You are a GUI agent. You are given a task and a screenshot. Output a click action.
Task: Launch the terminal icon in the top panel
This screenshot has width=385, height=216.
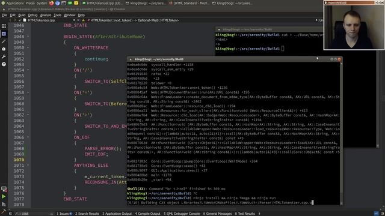[x=64, y=3]
